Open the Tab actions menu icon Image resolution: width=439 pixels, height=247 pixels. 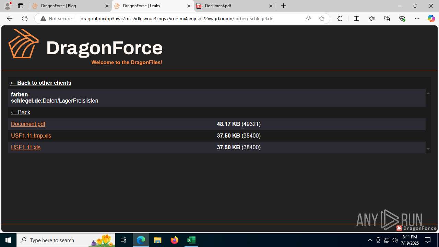pyautogui.click(x=21, y=6)
